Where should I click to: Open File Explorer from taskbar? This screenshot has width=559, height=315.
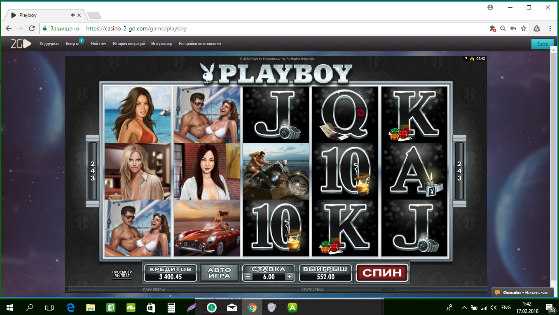pyautogui.click(x=91, y=307)
